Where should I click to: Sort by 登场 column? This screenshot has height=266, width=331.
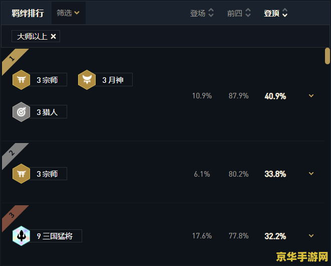tap(202, 13)
